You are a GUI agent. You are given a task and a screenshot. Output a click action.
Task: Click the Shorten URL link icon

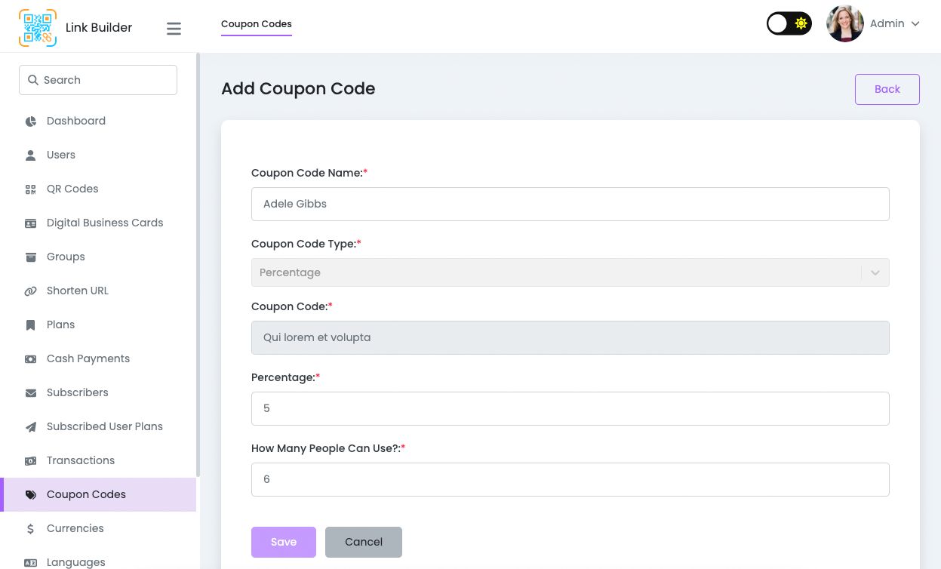pyautogui.click(x=31, y=291)
